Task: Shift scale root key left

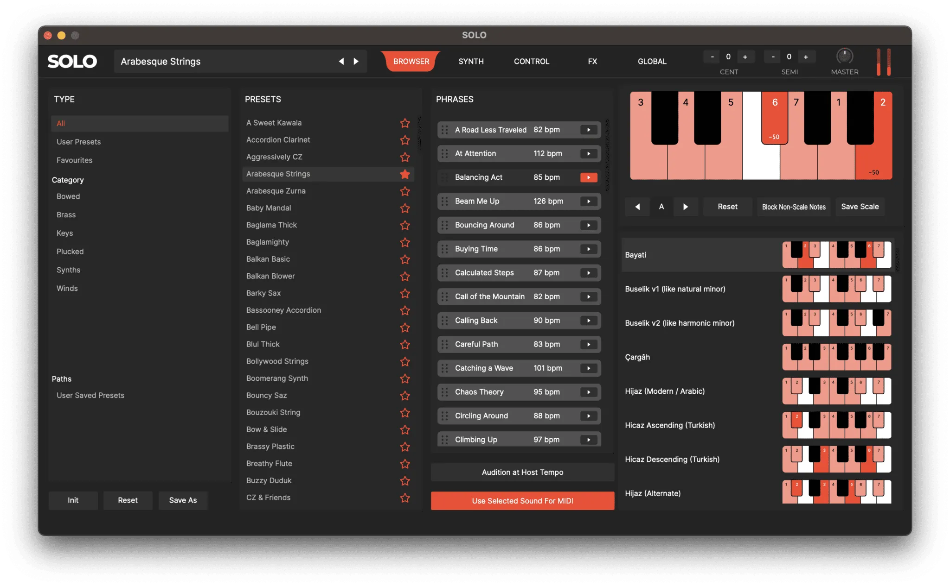Action: click(637, 207)
